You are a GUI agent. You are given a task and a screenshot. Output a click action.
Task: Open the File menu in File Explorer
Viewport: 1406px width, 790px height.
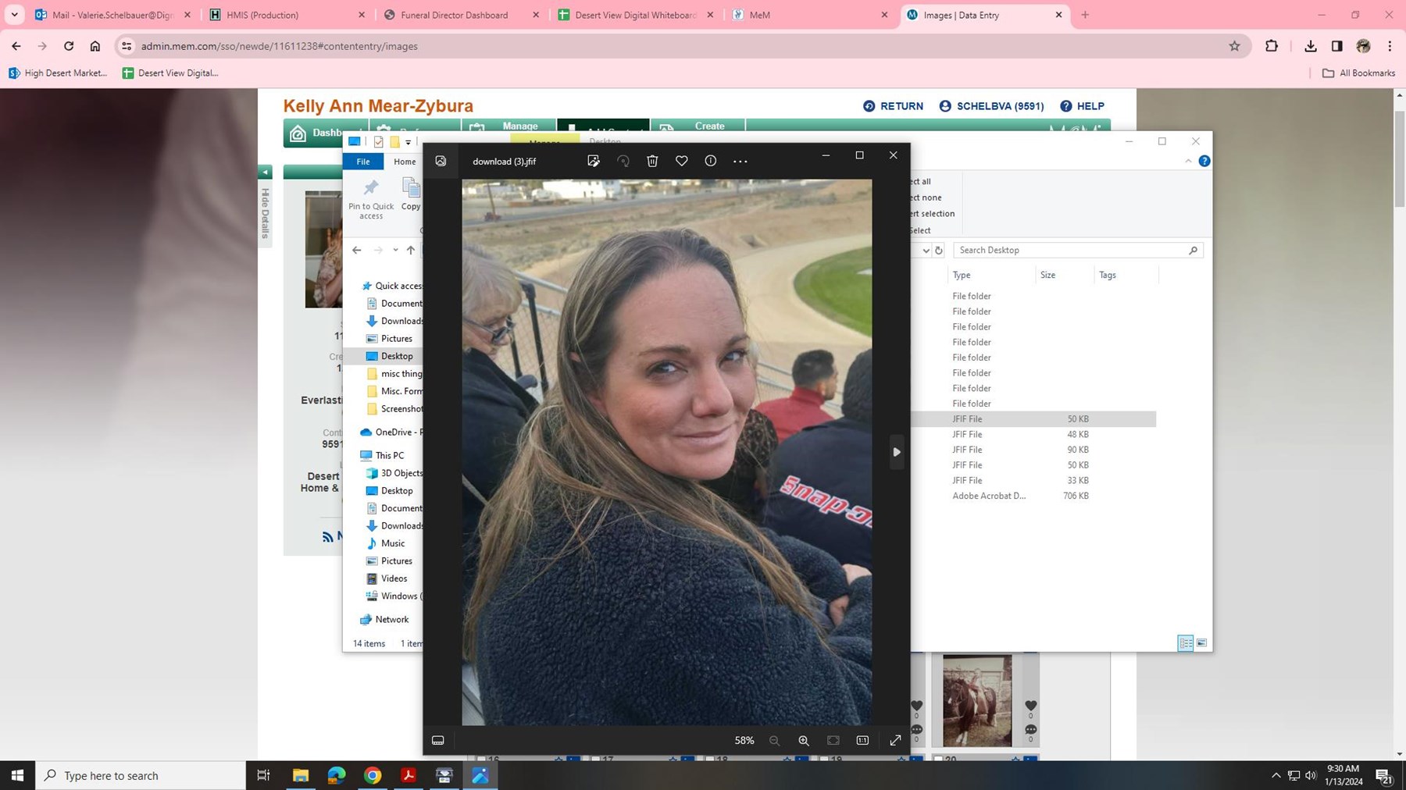click(x=362, y=162)
